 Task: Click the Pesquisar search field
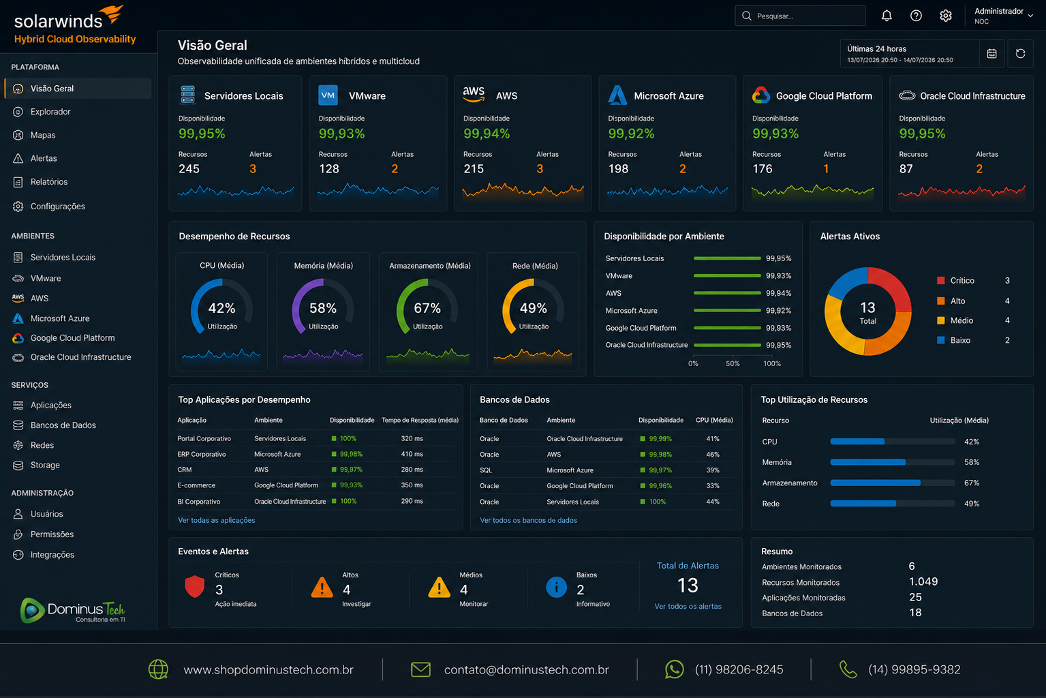pyautogui.click(x=800, y=16)
